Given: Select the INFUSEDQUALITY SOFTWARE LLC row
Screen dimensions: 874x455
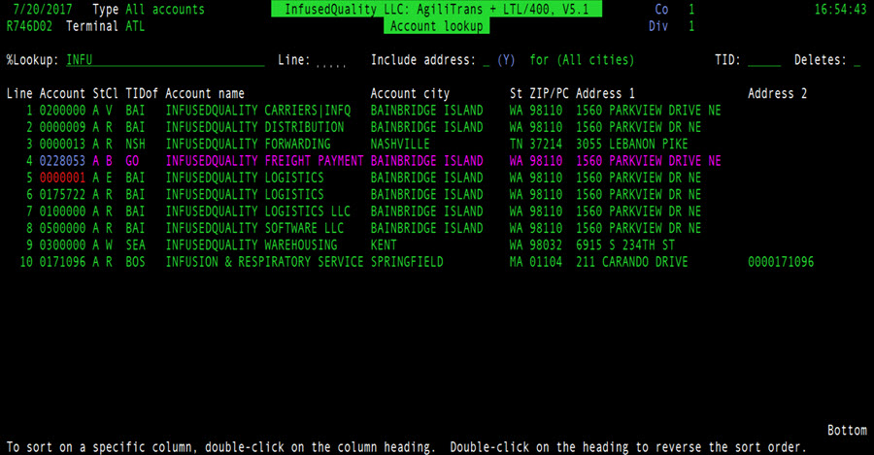Looking at the screenshot, I should pyautogui.click(x=254, y=229).
